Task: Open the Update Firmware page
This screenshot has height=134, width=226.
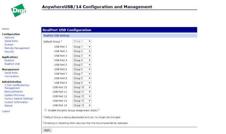Action: click(14, 95)
